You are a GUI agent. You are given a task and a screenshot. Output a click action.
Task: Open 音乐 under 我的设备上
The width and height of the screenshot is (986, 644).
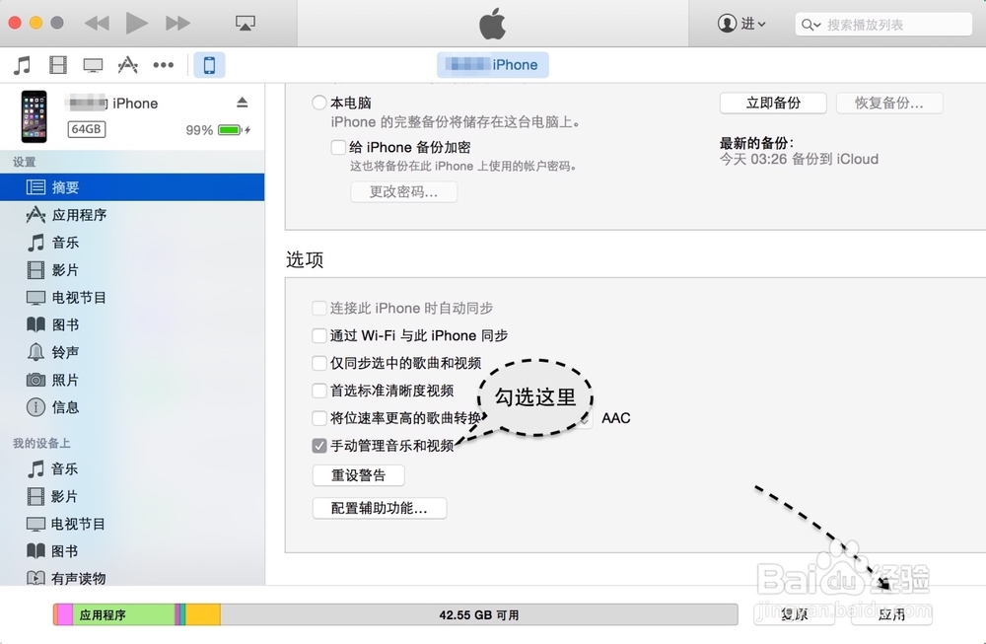132,469
